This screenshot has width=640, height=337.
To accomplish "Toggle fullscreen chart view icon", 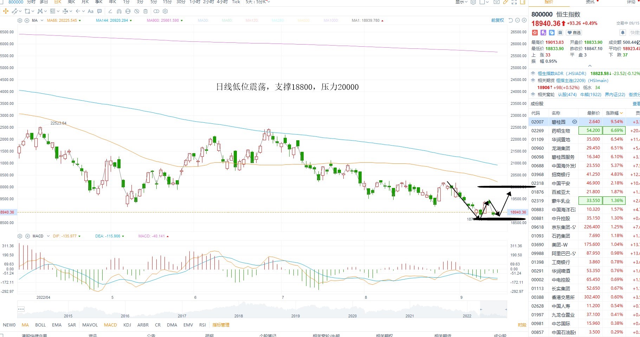I will tap(514, 2).
